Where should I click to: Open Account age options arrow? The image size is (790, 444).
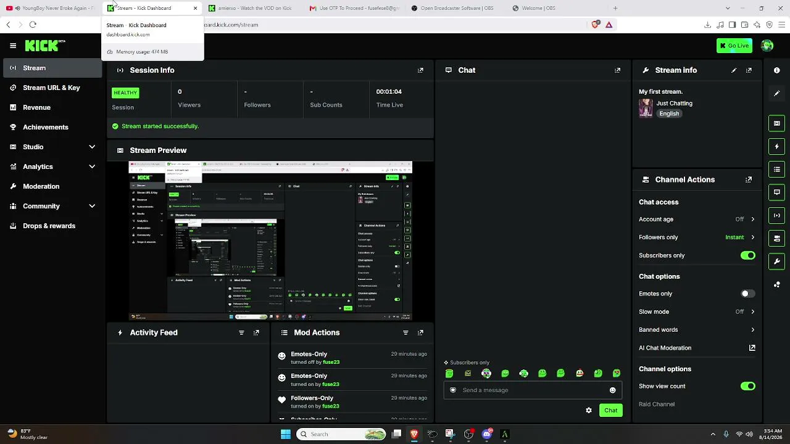[x=752, y=219]
